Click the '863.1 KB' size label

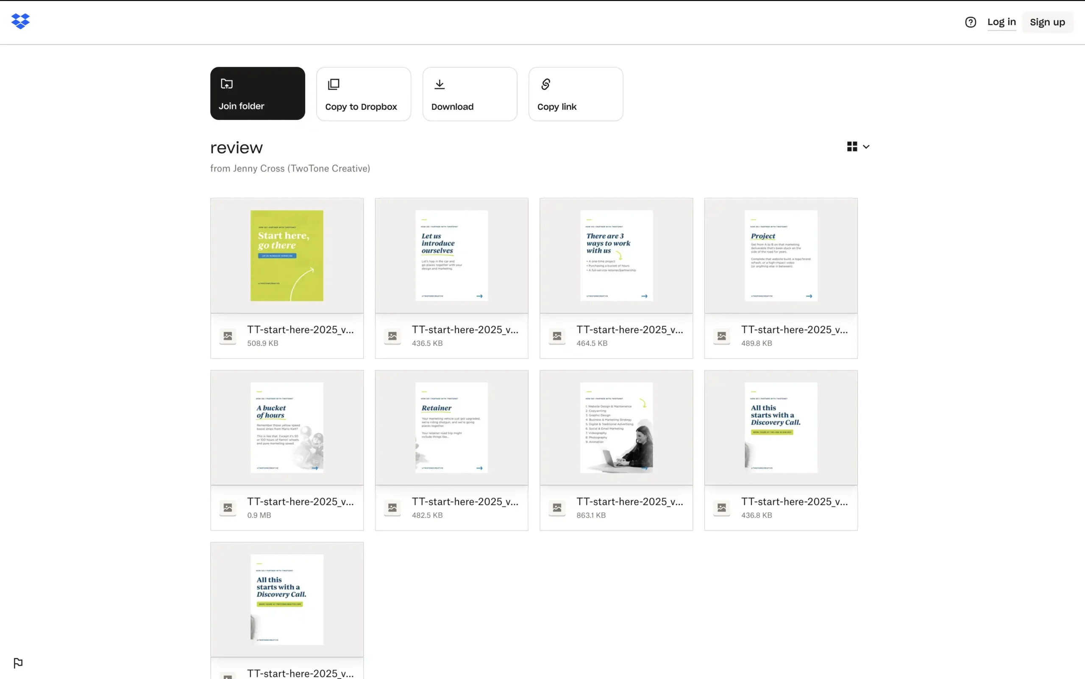coord(591,515)
